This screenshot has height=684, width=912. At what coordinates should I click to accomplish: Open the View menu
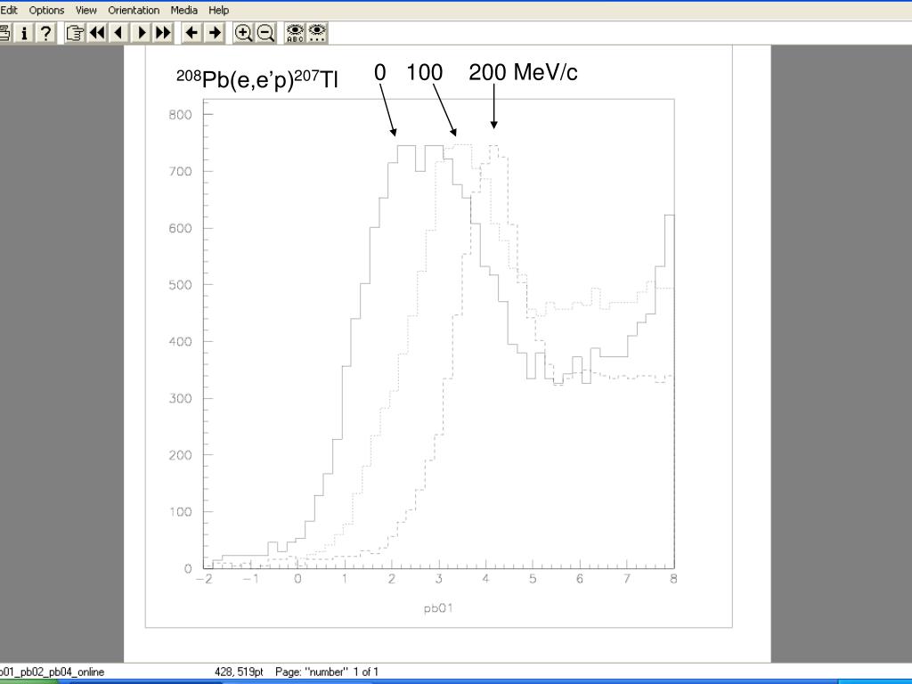coord(86,10)
